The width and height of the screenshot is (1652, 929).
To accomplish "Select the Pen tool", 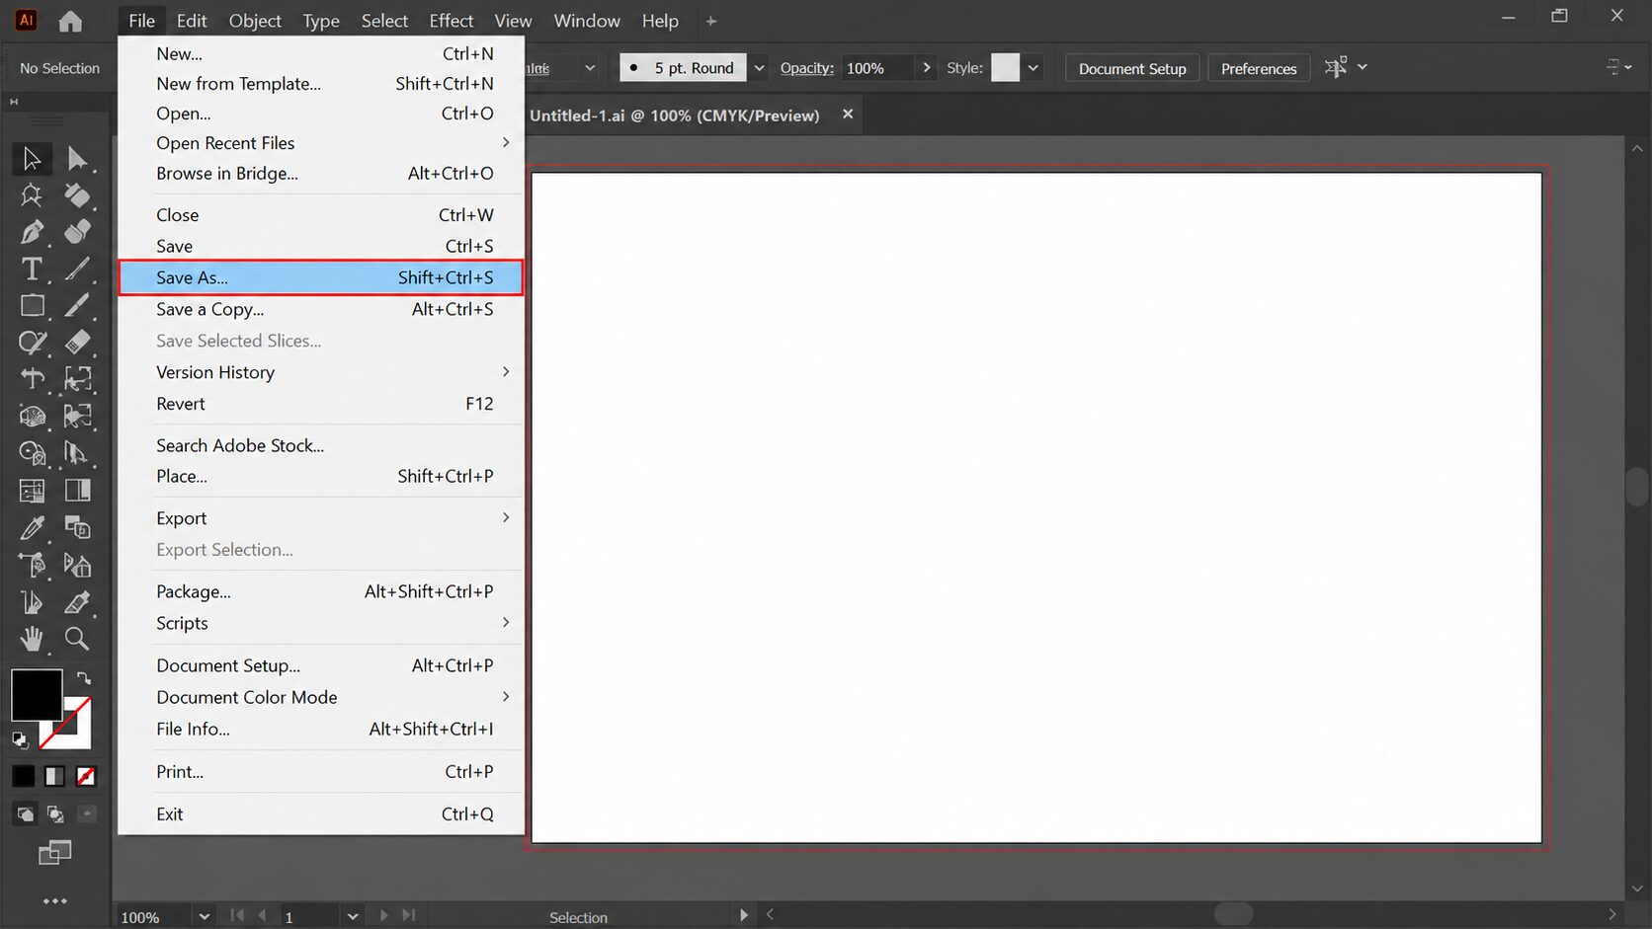I will [x=32, y=232].
